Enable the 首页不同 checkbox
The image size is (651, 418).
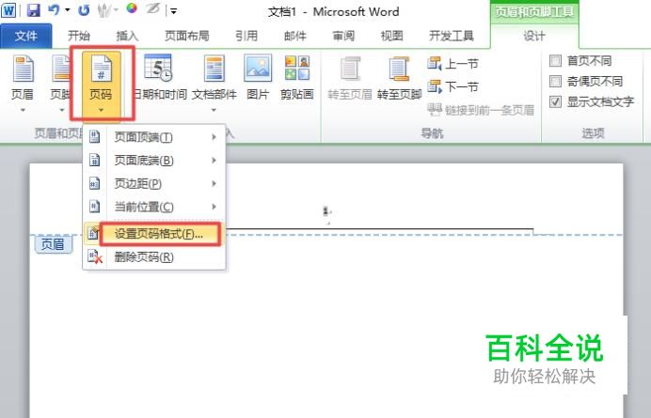(x=555, y=61)
